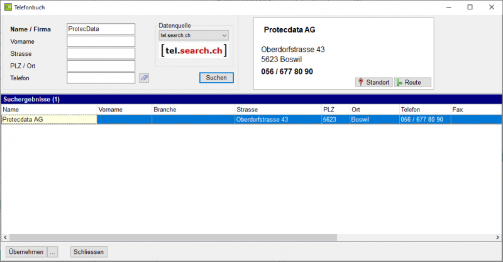The height and width of the screenshot is (262, 503).
Task: Sort results by PLZ column header
Action: click(x=336, y=110)
